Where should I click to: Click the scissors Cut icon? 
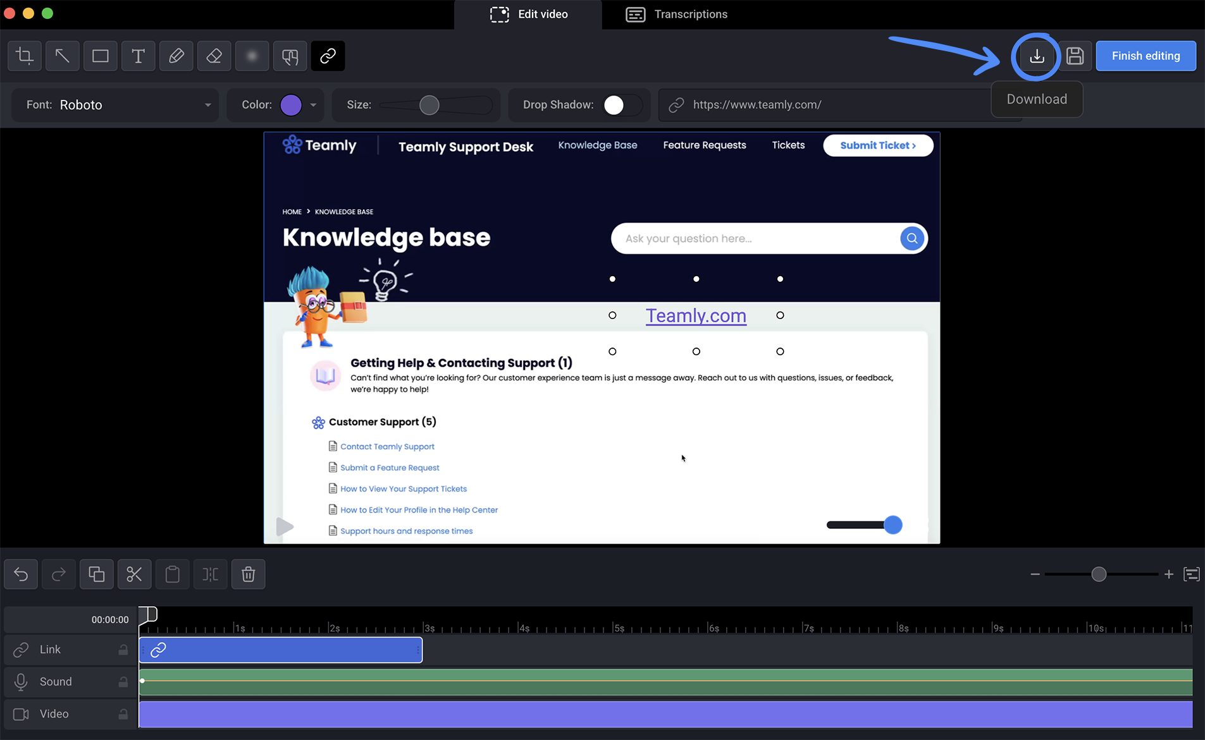(135, 574)
